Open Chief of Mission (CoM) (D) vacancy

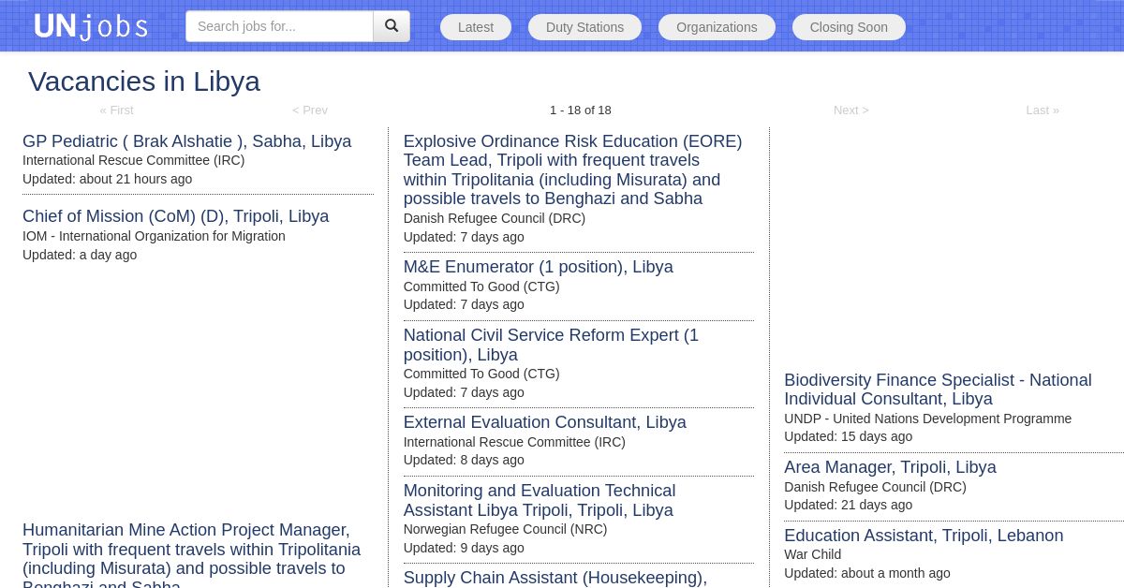tap(176, 216)
